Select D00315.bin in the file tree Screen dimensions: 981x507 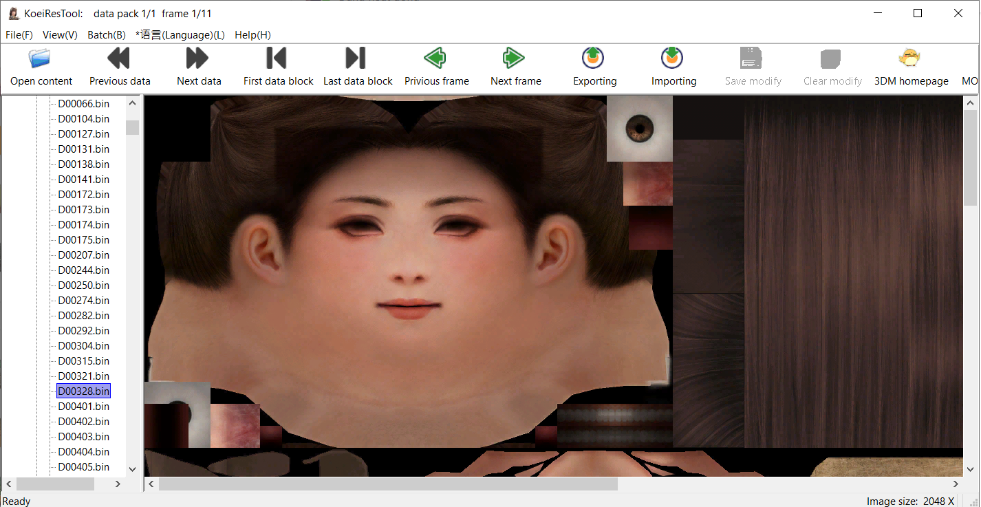(x=83, y=361)
